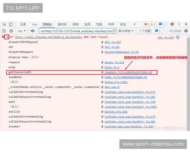
Task: Collapse the GET 404 error stack trace
Action: (7, 37)
